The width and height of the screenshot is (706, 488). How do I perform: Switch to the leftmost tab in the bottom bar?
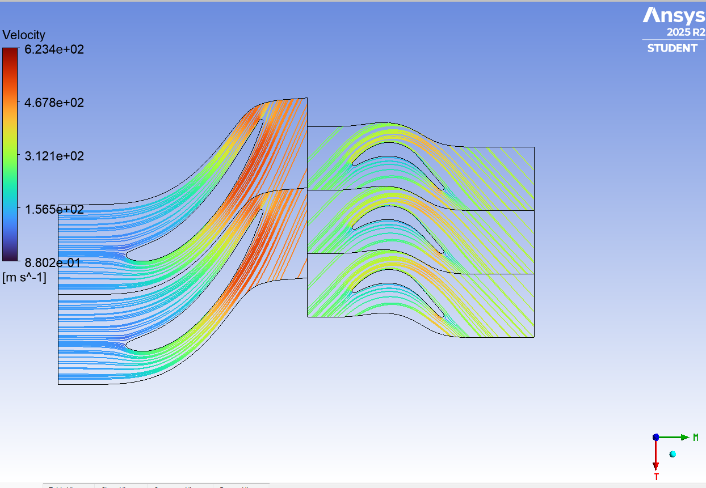coord(68,486)
